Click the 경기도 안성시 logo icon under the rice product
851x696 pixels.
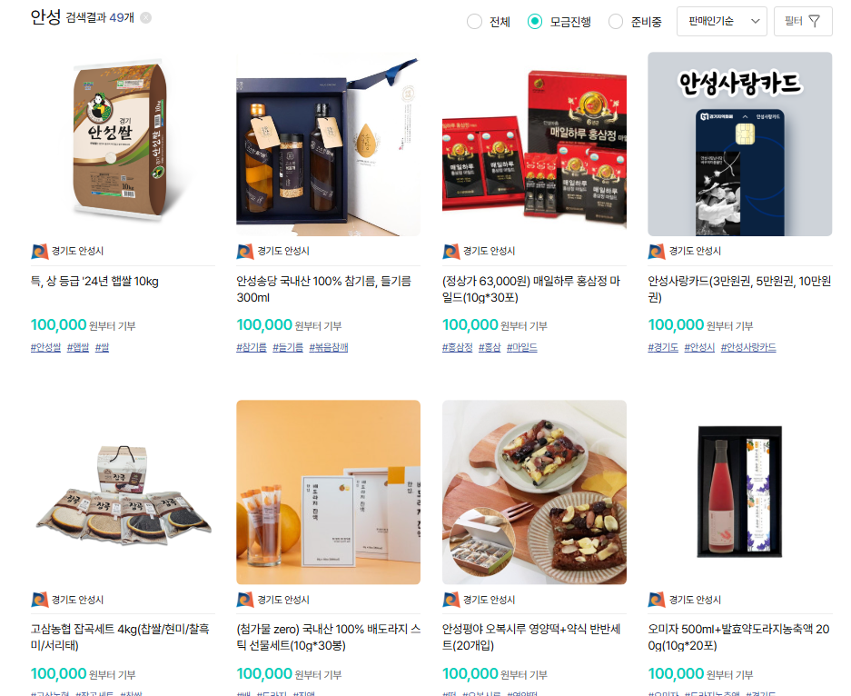(40, 252)
